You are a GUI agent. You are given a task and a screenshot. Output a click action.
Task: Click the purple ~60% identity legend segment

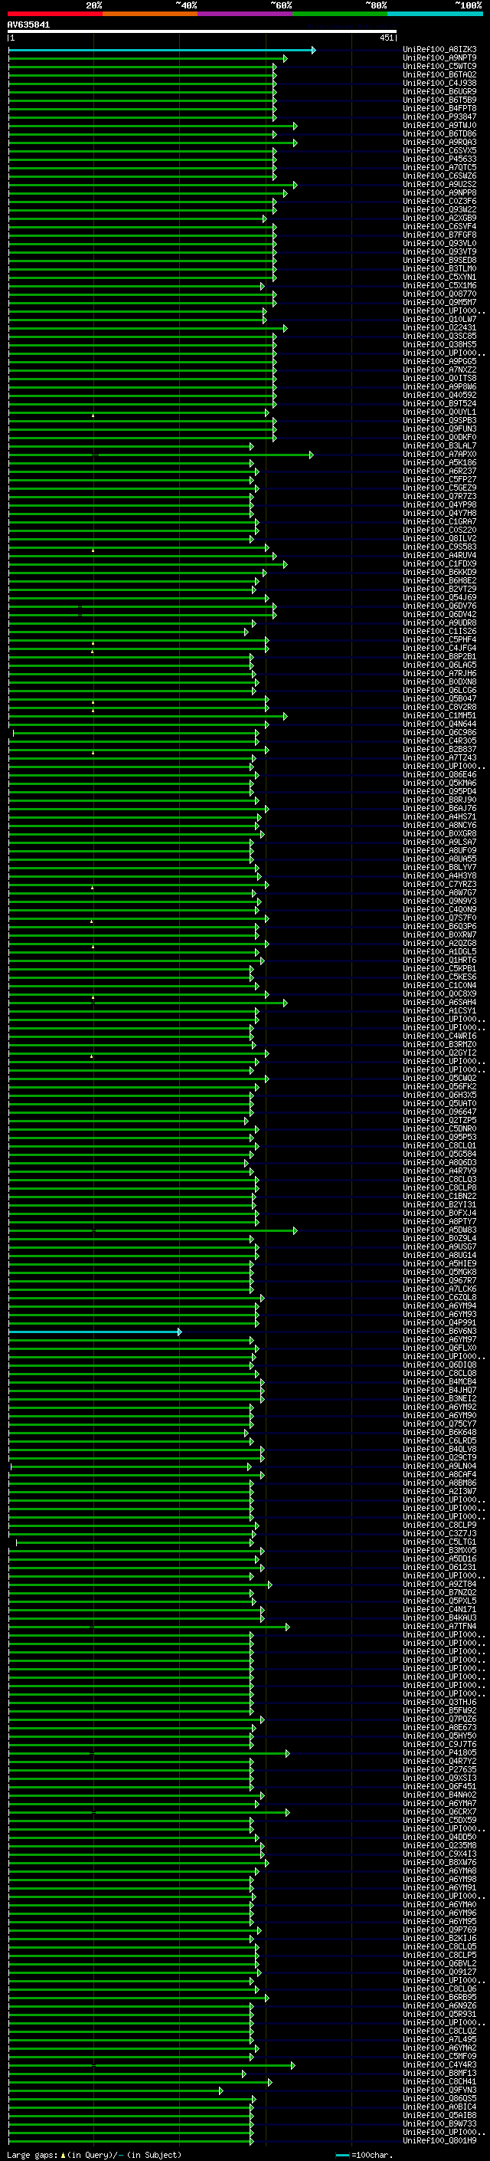pyautogui.click(x=246, y=14)
